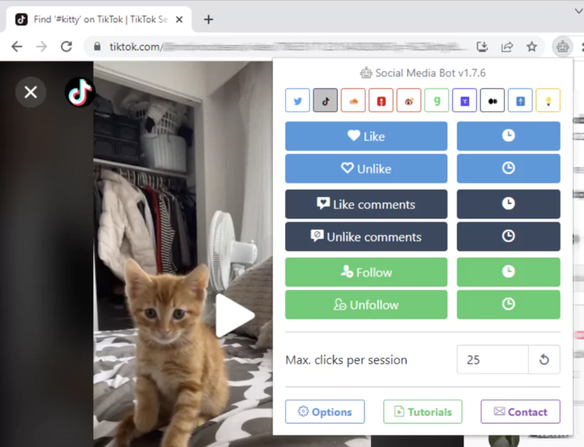Select the Twitter platform icon
Image resolution: width=584 pixels, height=447 pixels.
[x=298, y=100]
